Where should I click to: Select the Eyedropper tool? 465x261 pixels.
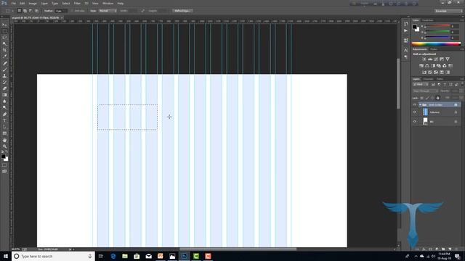coord(4,57)
